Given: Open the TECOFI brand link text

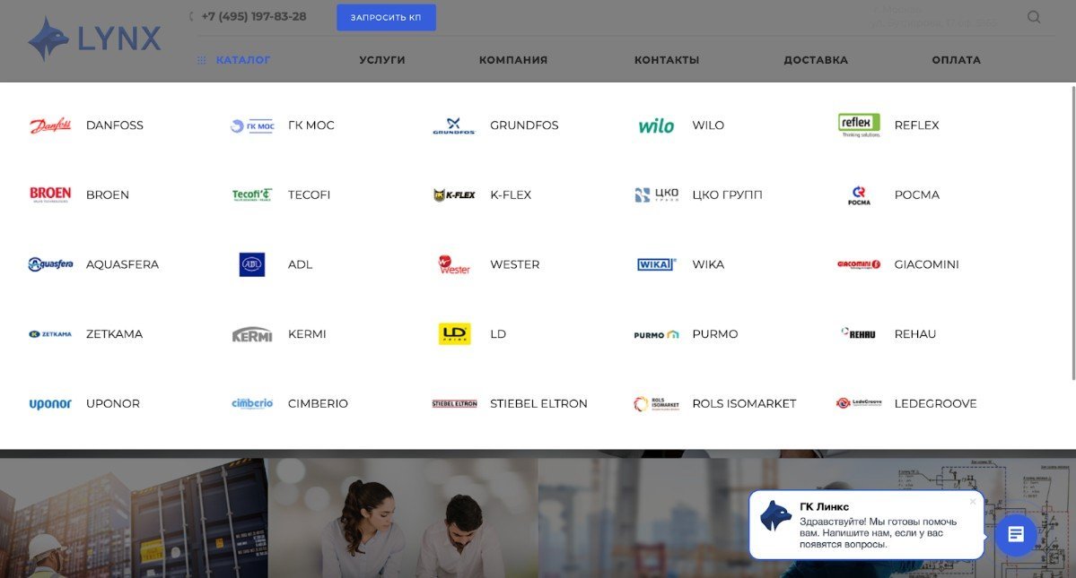Looking at the screenshot, I should tap(310, 195).
